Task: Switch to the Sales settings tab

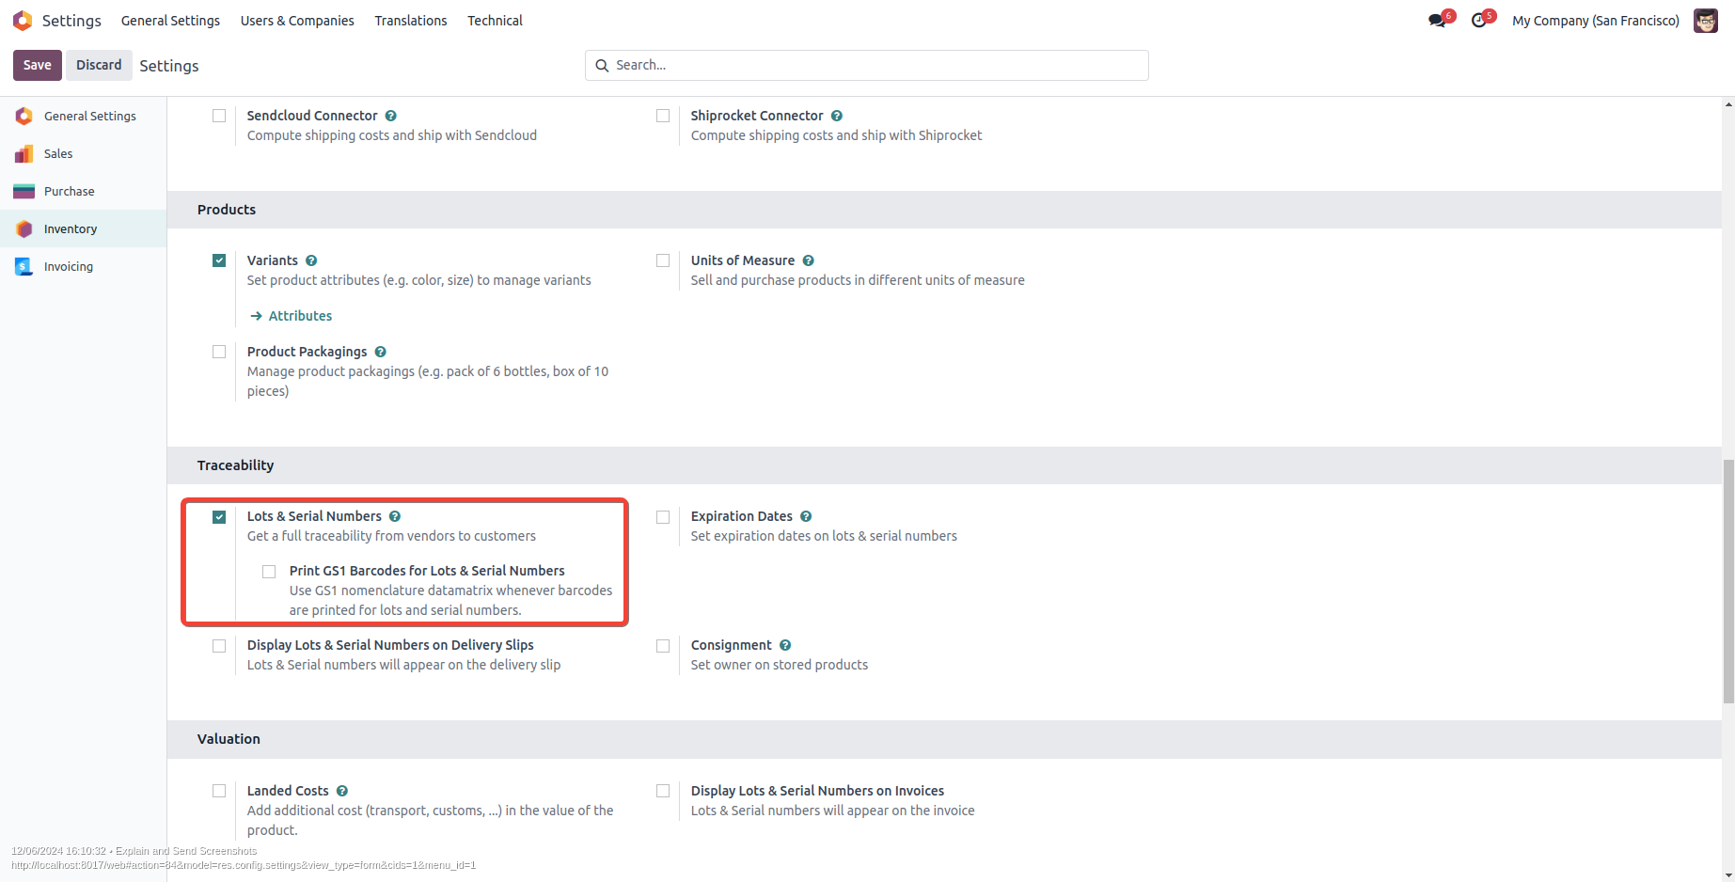Action: [x=58, y=153]
